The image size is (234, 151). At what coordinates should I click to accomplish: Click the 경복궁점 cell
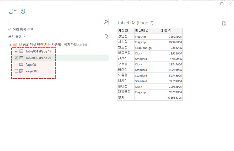(126, 92)
